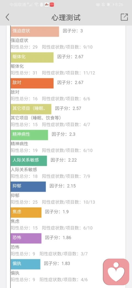Tap the red notification app icon
Screen dimensions: 132x288
pyautogui.click(x=52, y=5)
